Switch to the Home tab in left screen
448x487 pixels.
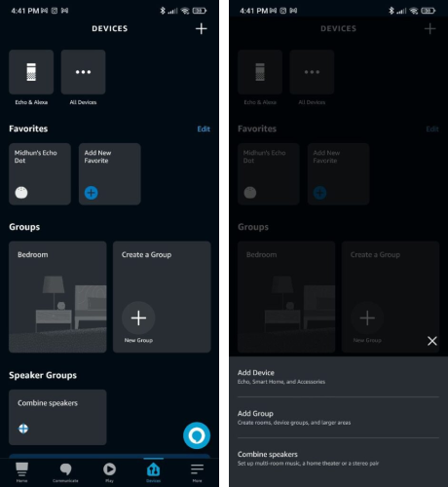pos(21,471)
